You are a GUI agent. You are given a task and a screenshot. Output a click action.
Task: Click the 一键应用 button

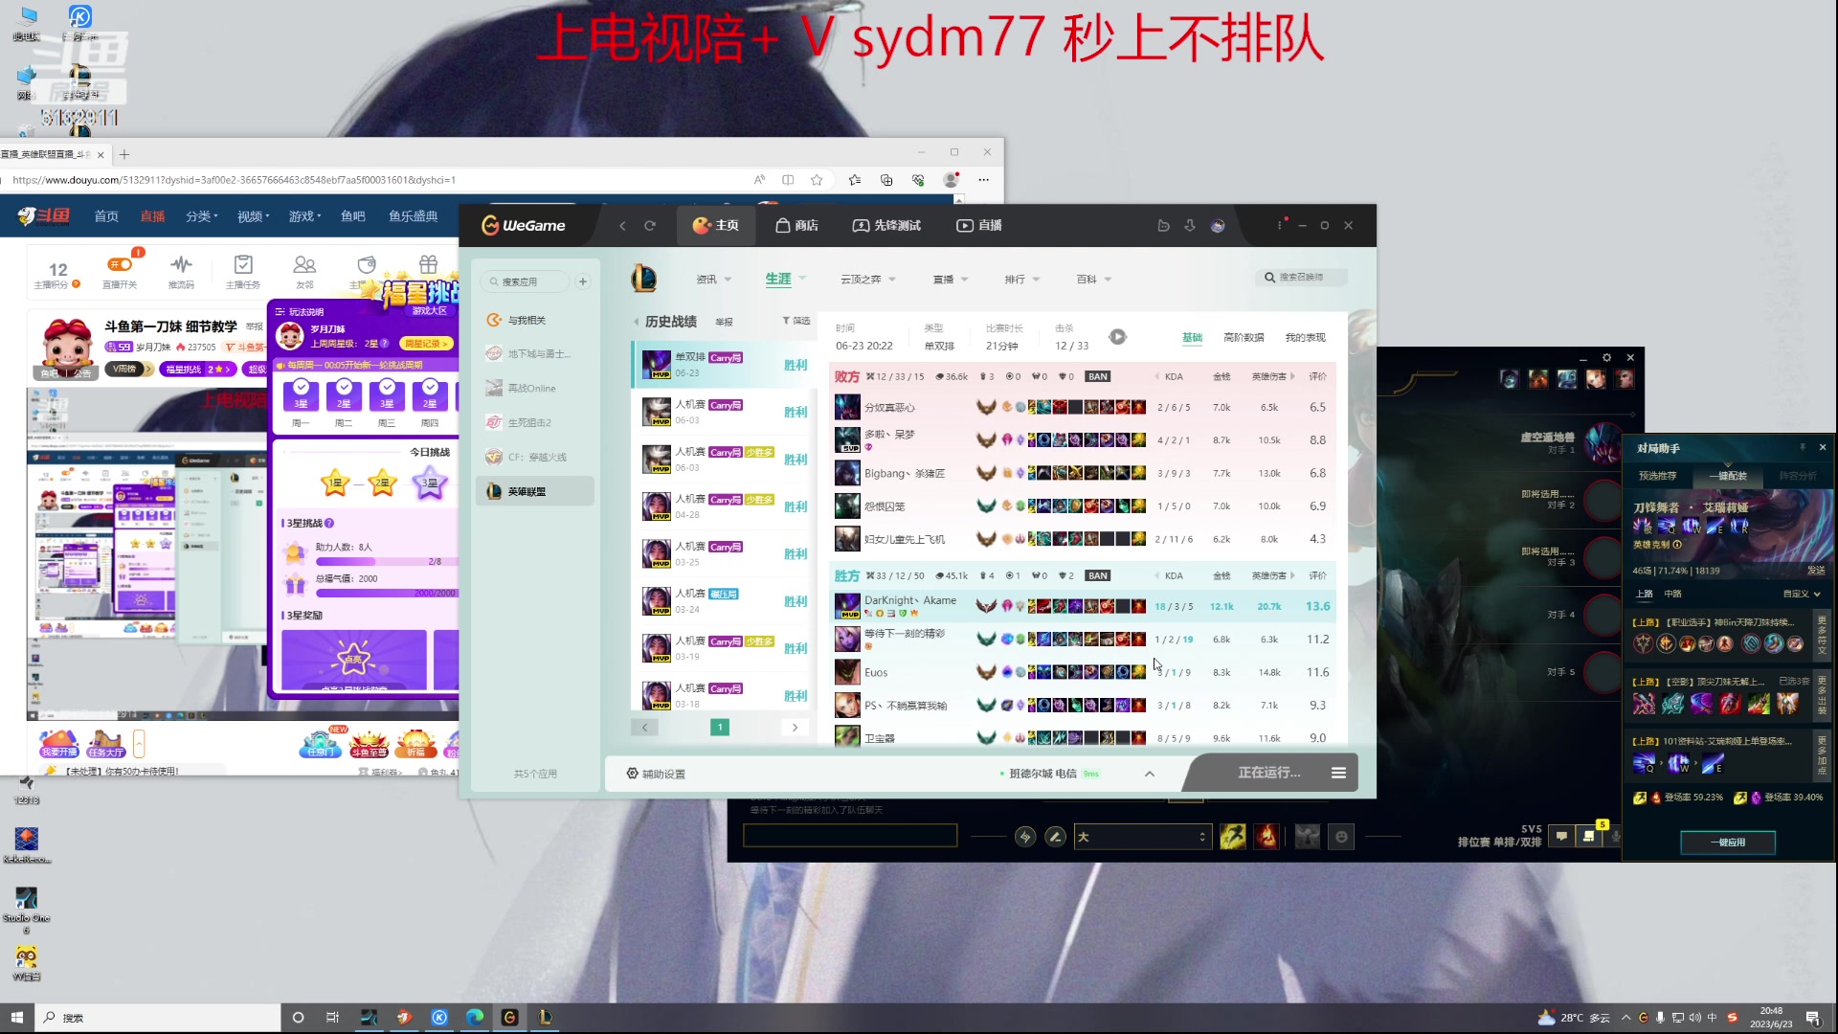pyautogui.click(x=1728, y=843)
